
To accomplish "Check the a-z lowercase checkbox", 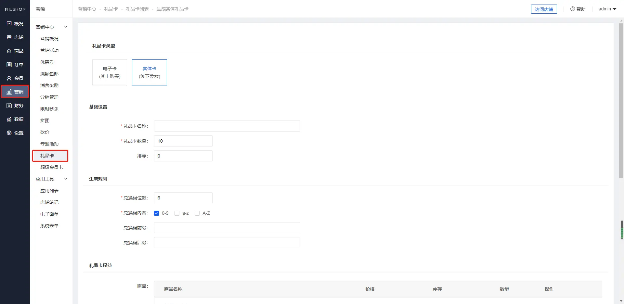I will point(177,213).
